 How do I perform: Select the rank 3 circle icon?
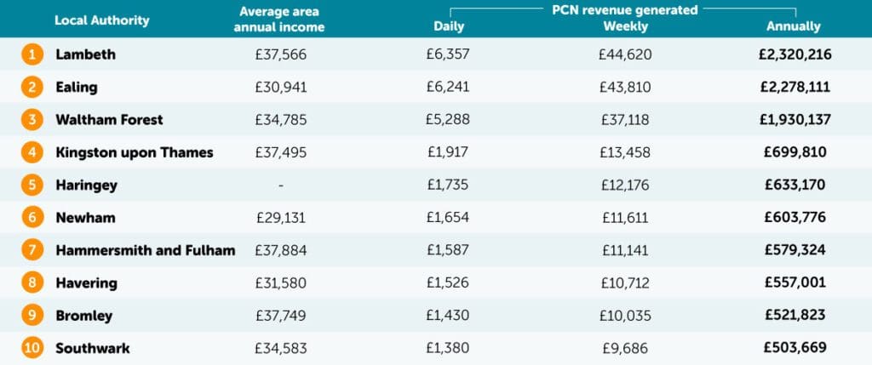[x=32, y=120]
